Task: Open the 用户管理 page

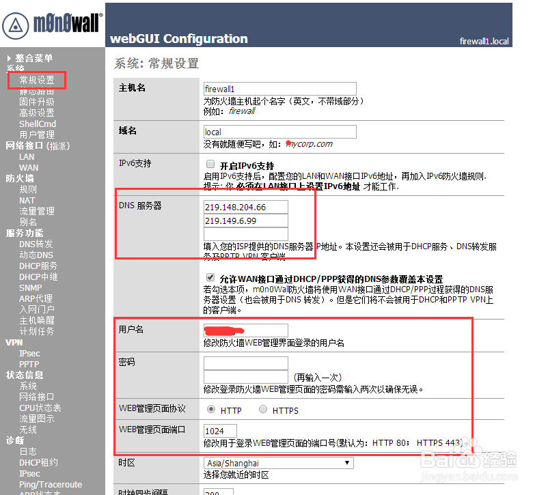Action: click(x=37, y=135)
